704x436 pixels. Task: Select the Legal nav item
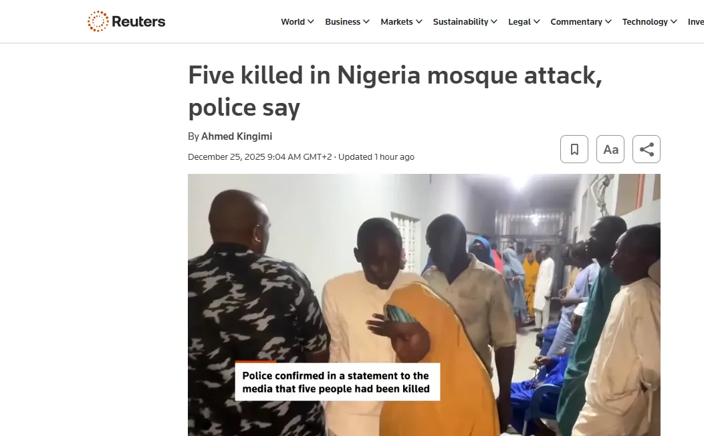(x=519, y=21)
